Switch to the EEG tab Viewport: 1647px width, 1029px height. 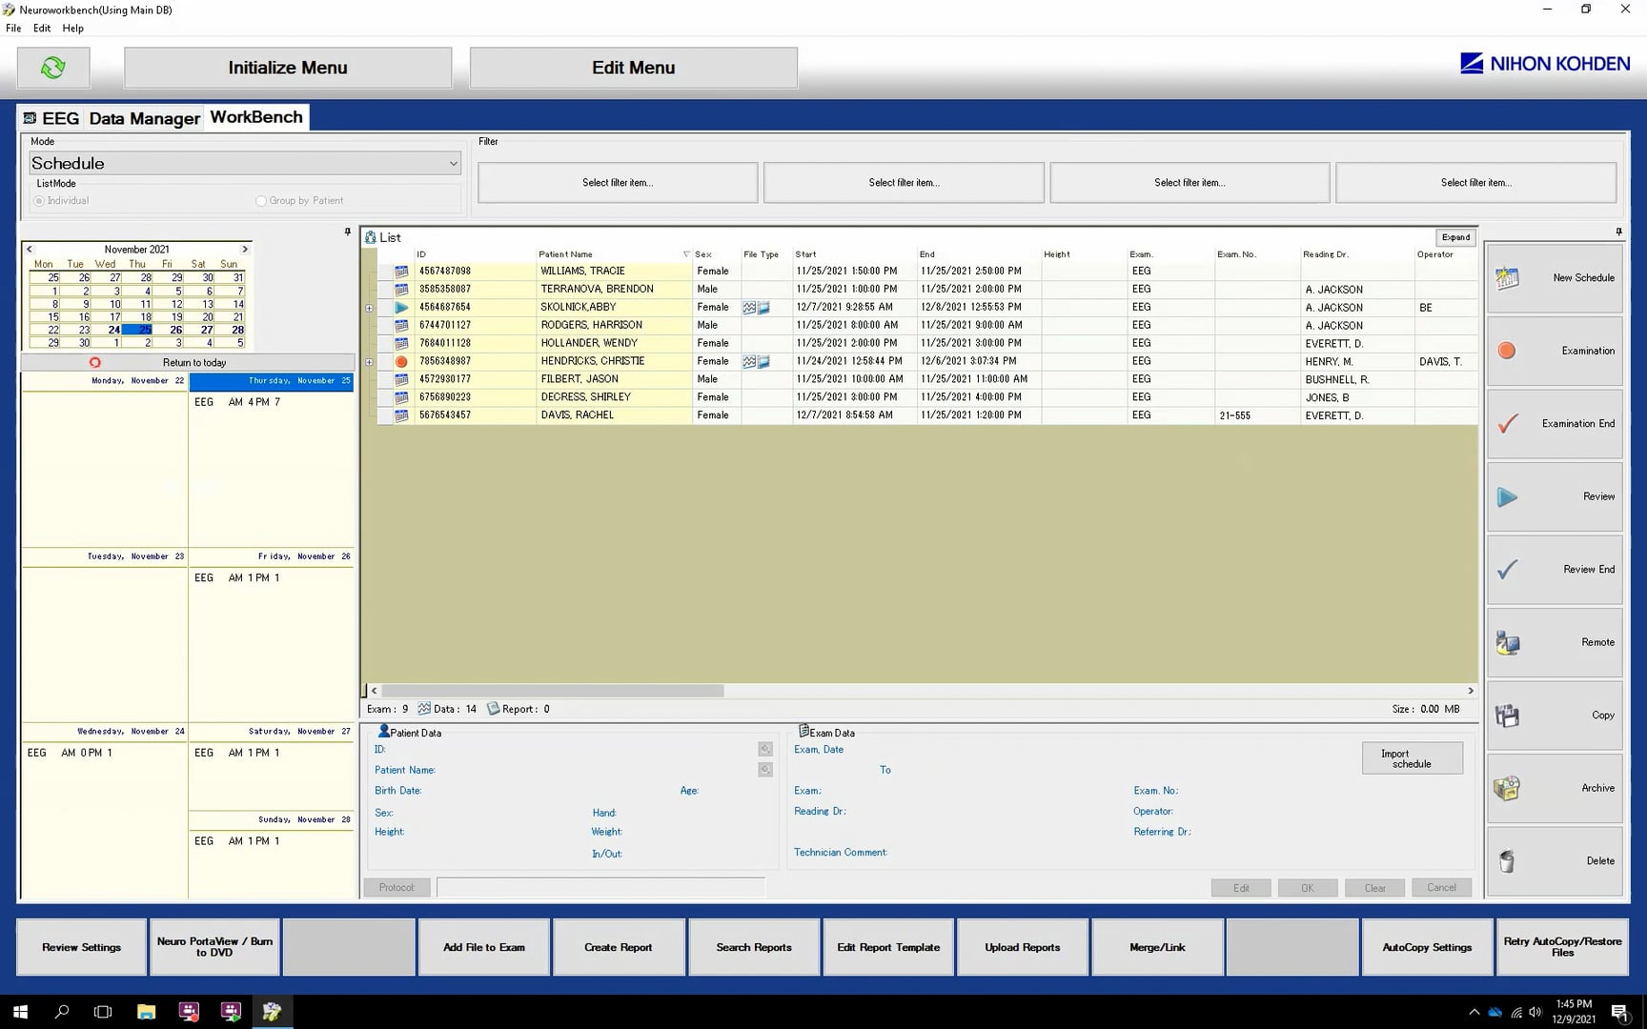point(52,118)
